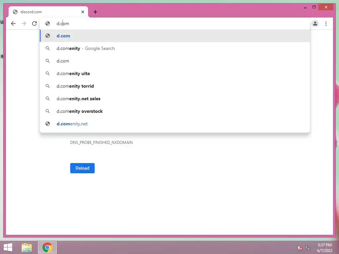Click the magnifier icon beside 'd.comenity torrid'
Viewport: 339px width, 254px height.
click(48, 86)
